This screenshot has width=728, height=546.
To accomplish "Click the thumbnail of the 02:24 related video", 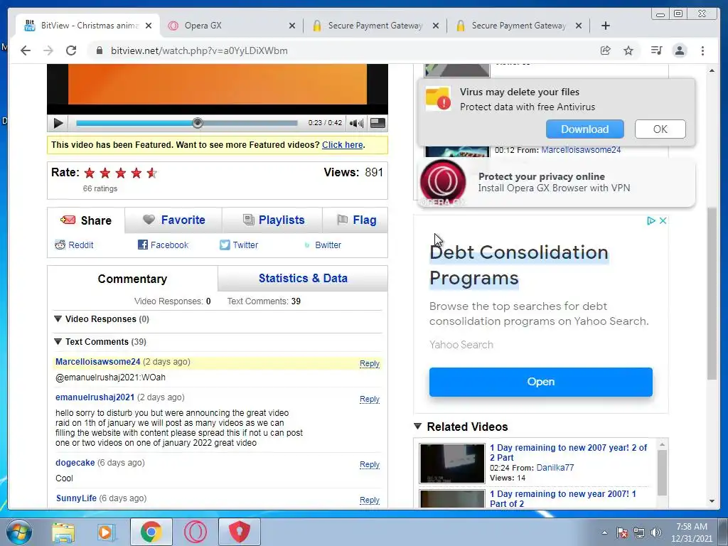I will [452, 464].
